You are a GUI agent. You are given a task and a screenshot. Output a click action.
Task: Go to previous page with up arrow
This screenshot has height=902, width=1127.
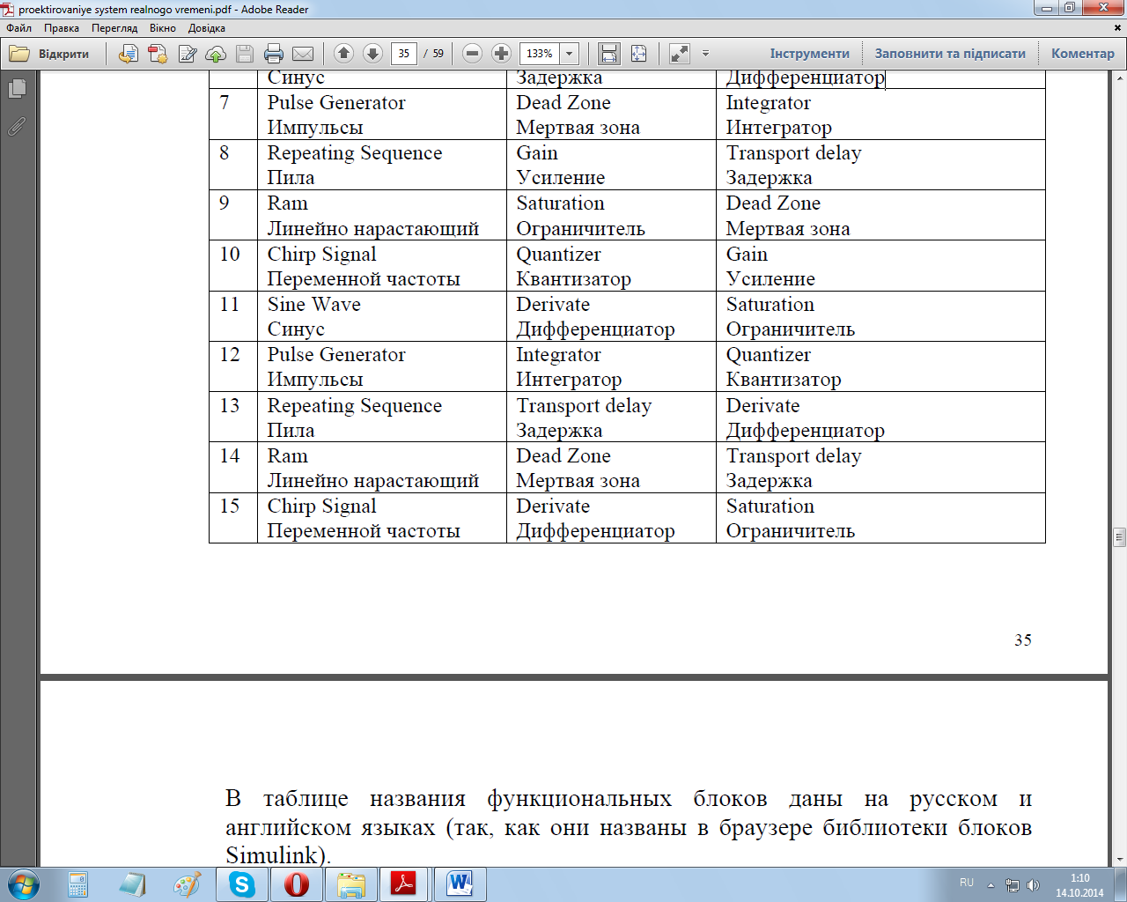point(344,54)
